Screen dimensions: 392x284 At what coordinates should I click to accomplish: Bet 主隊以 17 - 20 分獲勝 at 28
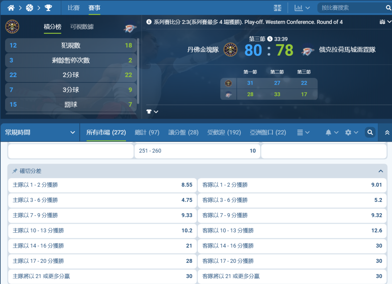tap(102, 261)
